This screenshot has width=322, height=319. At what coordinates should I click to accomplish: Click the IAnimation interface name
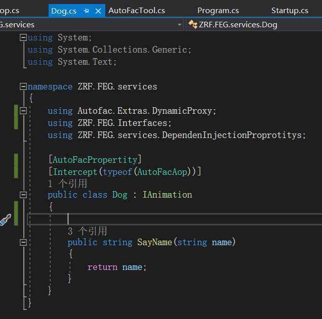(167, 195)
